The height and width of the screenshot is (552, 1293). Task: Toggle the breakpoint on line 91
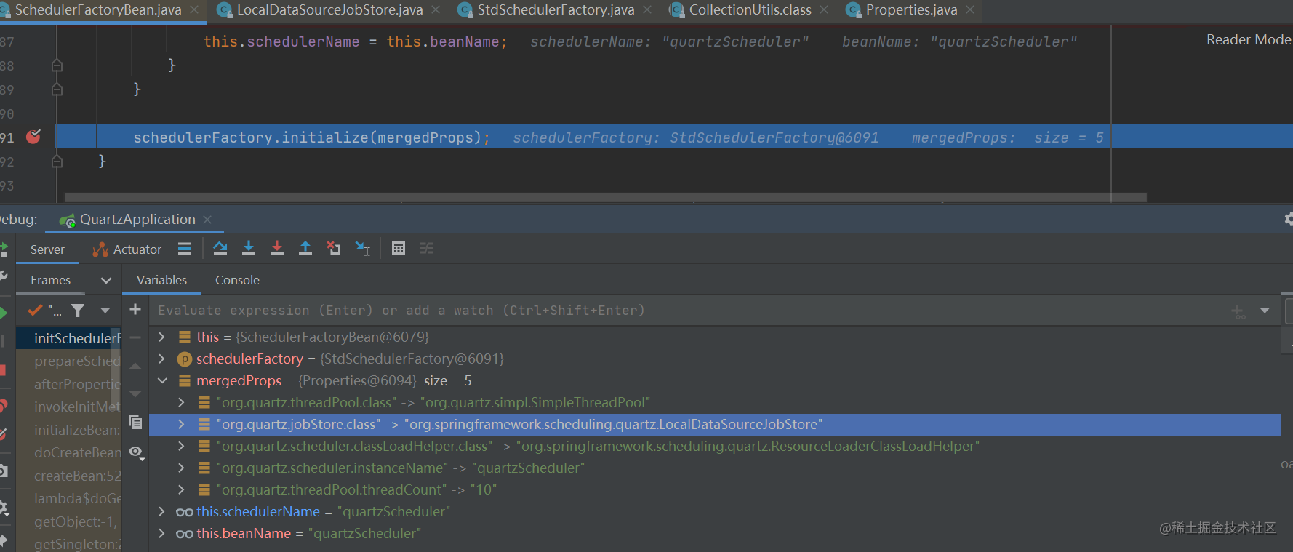point(33,137)
